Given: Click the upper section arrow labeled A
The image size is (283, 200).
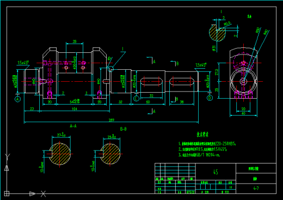Looking at the screenshot, I should point(151,60).
